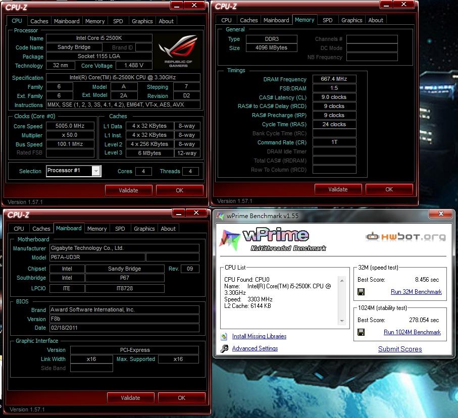The image size is (458, 418).
Task: Click the BIOS Date 02/18/2011 field
Action: tap(124, 328)
